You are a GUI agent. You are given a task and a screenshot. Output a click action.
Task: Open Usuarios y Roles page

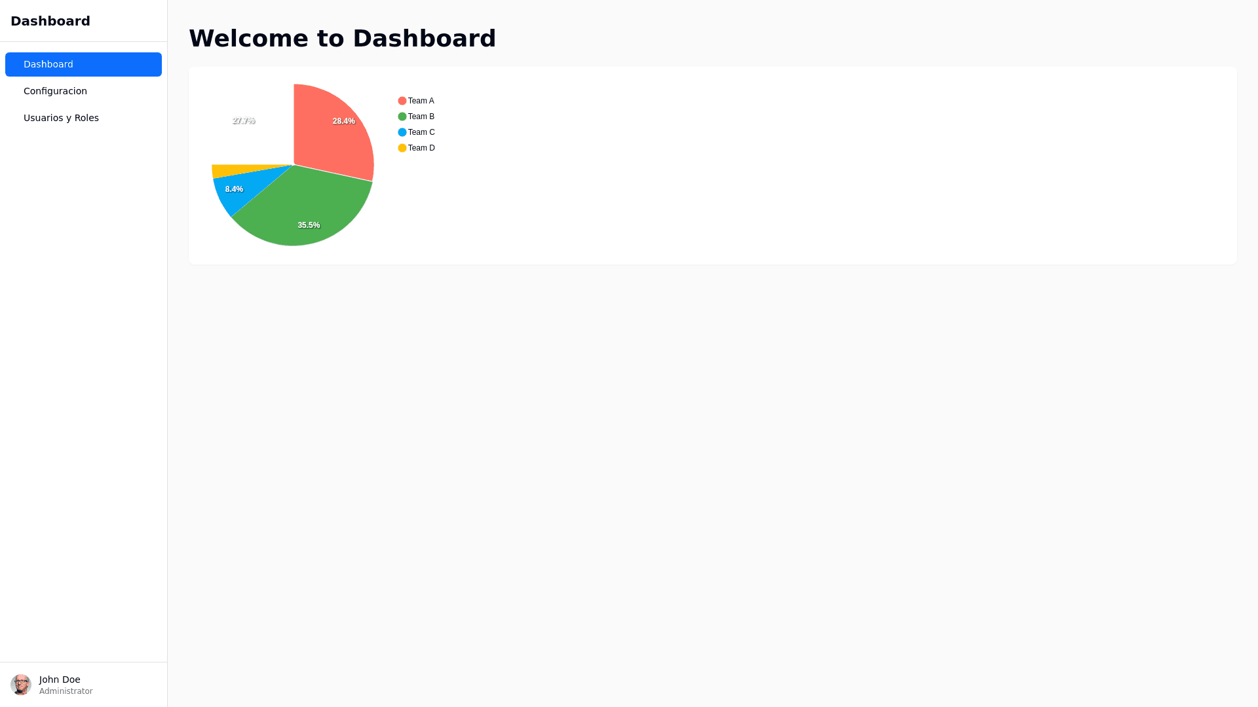[x=61, y=118]
